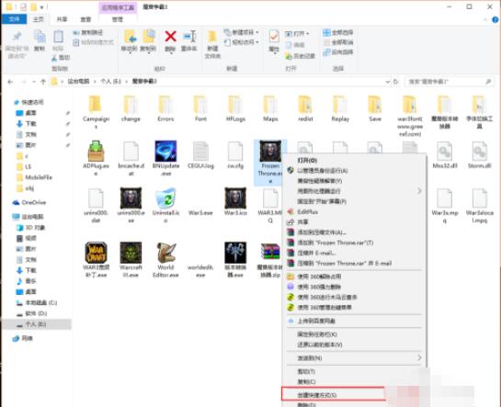
Task: Click the scissors Cut ribbon icon
Action: tap(54, 58)
